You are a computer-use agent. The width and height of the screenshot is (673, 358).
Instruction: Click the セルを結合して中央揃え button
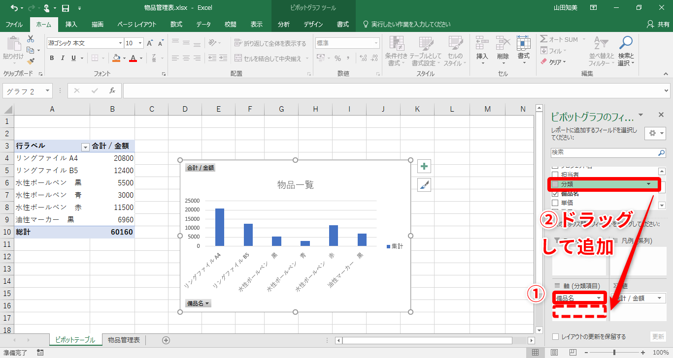pos(270,59)
